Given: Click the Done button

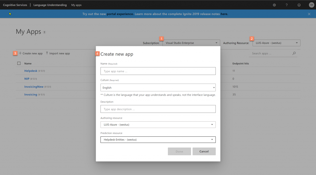Looking at the screenshot, I should (x=179, y=152).
